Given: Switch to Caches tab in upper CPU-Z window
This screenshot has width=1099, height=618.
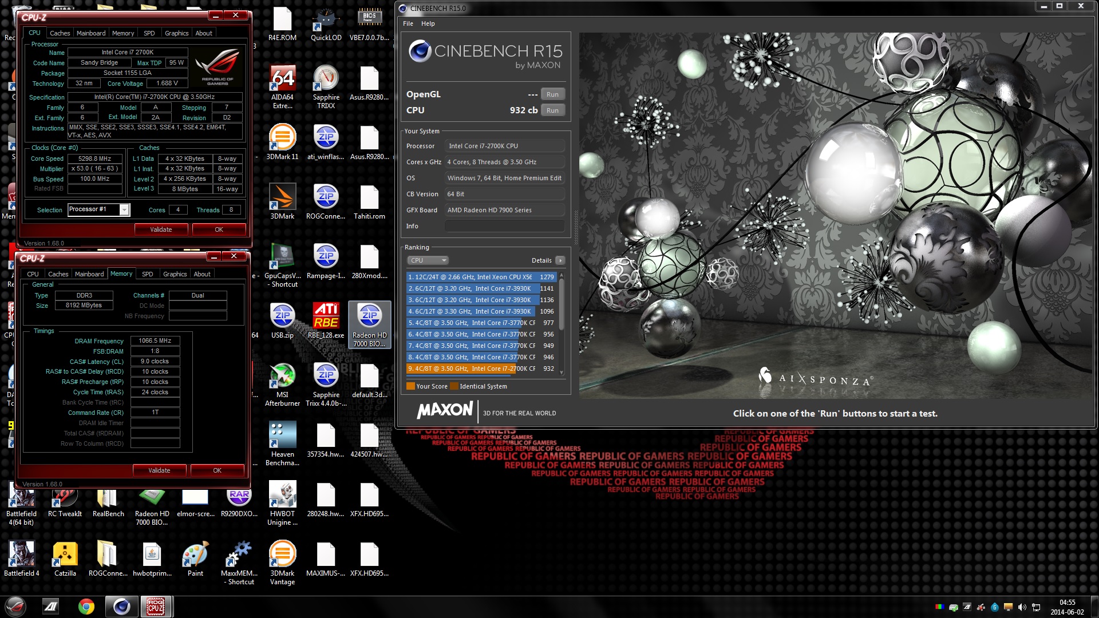Looking at the screenshot, I should [x=60, y=33].
